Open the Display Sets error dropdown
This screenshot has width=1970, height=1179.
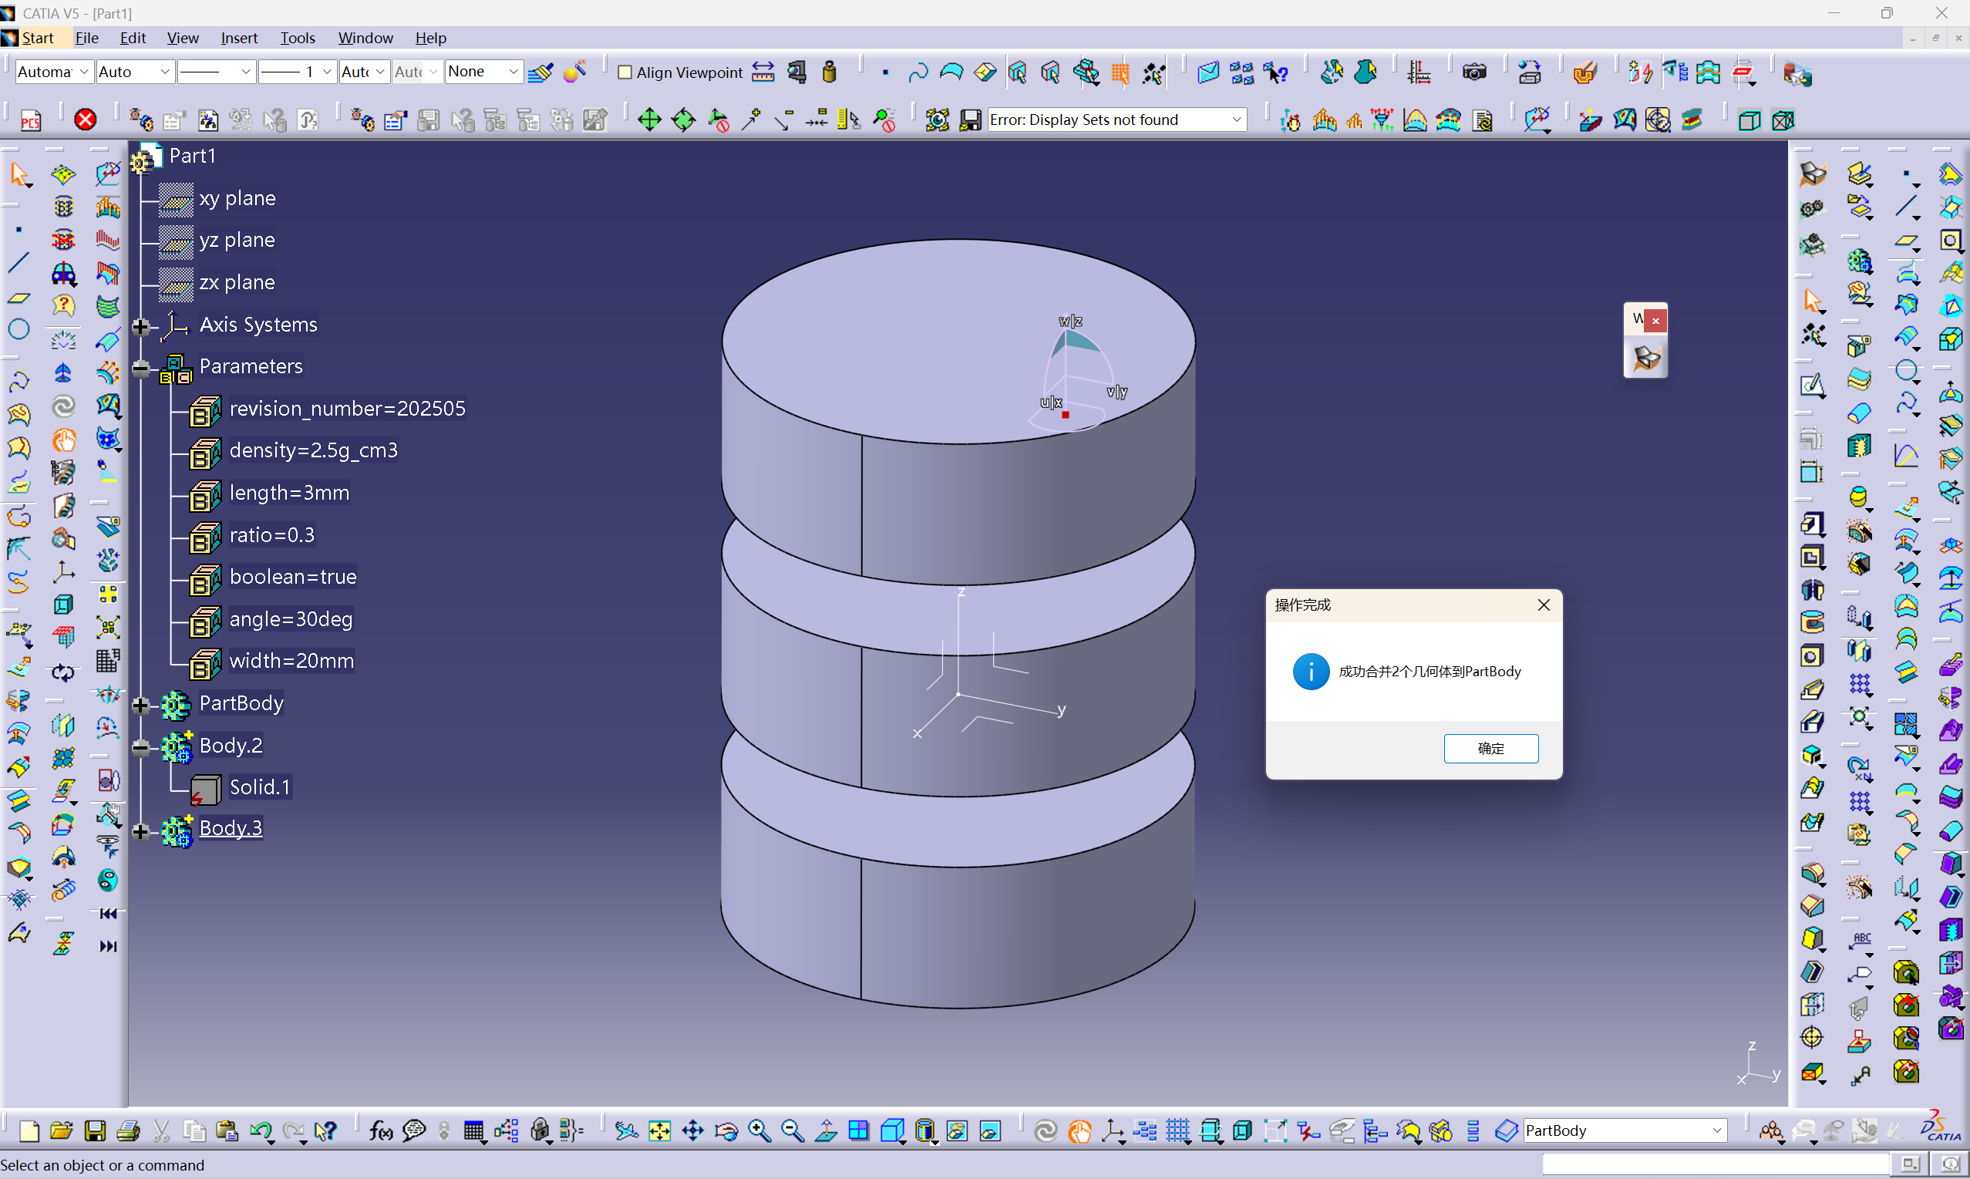[1236, 120]
